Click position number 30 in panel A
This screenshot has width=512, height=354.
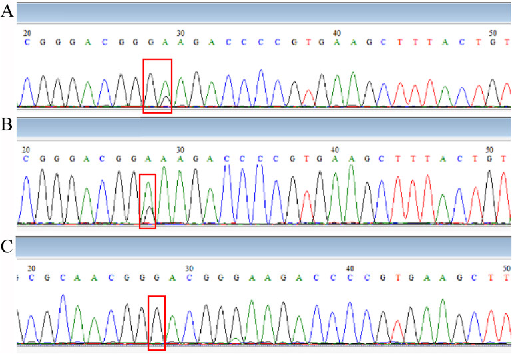[180, 33]
